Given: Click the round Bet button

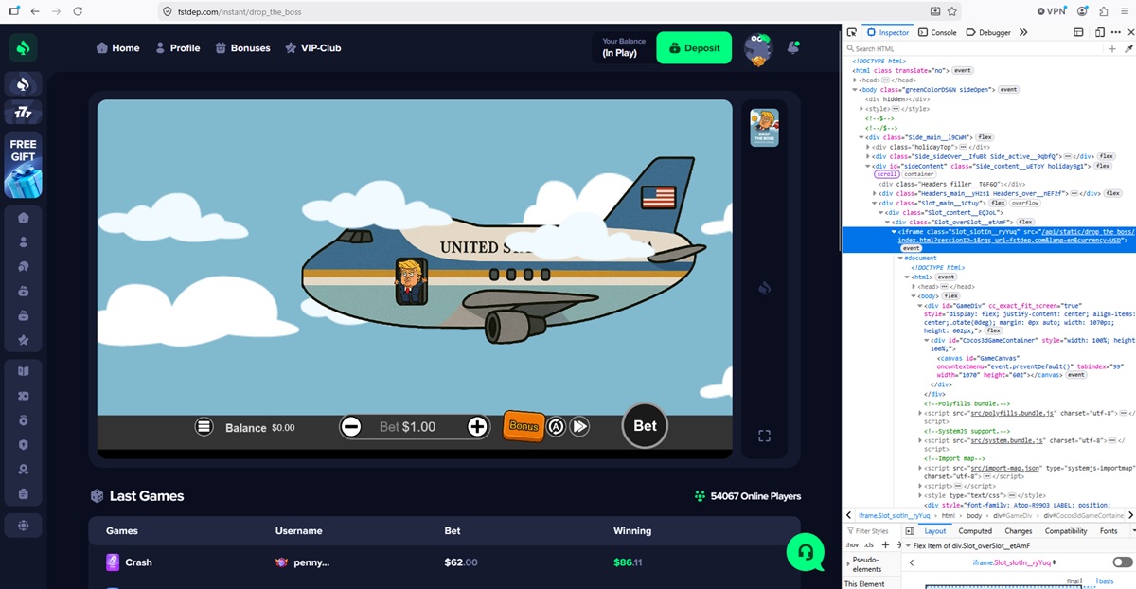Looking at the screenshot, I should [645, 426].
